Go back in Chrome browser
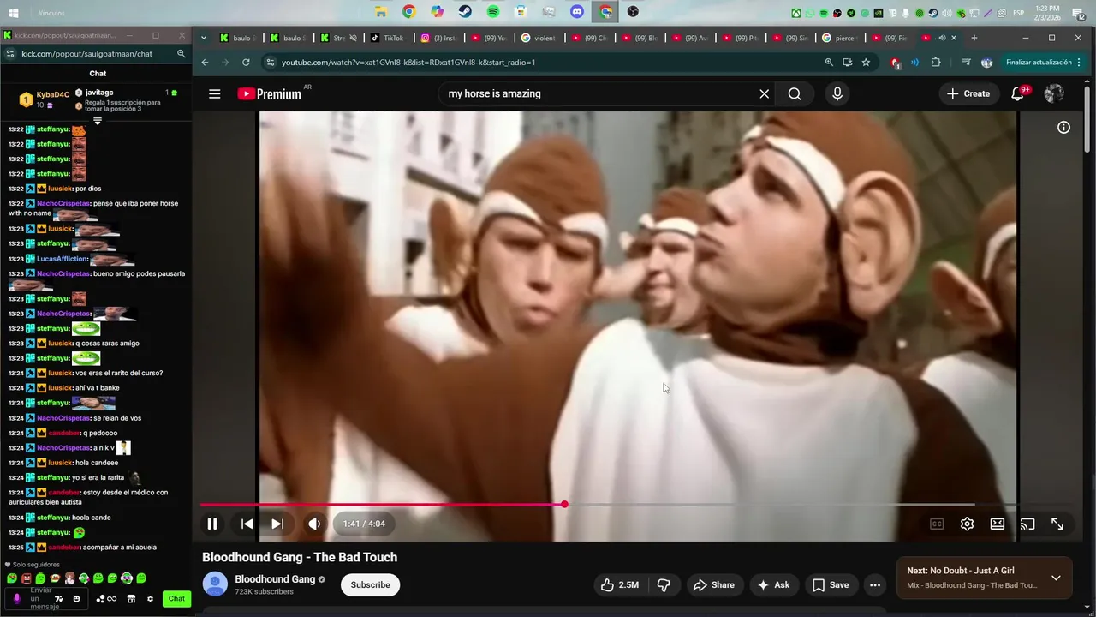The width and height of the screenshot is (1096, 617). tap(205, 63)
